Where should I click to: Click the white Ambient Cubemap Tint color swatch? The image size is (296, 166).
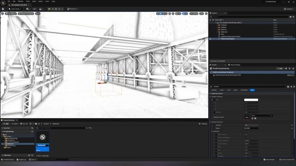click(251, 100)
